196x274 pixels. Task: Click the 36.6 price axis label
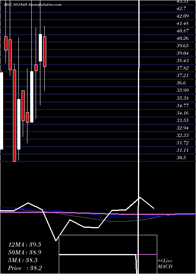pyautogui.click(x=181, y=83)
